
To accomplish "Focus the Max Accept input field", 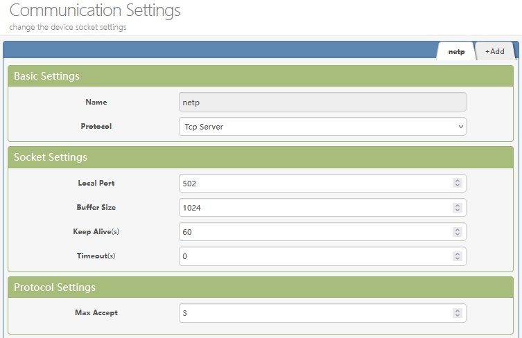I will tap(313, 313).
